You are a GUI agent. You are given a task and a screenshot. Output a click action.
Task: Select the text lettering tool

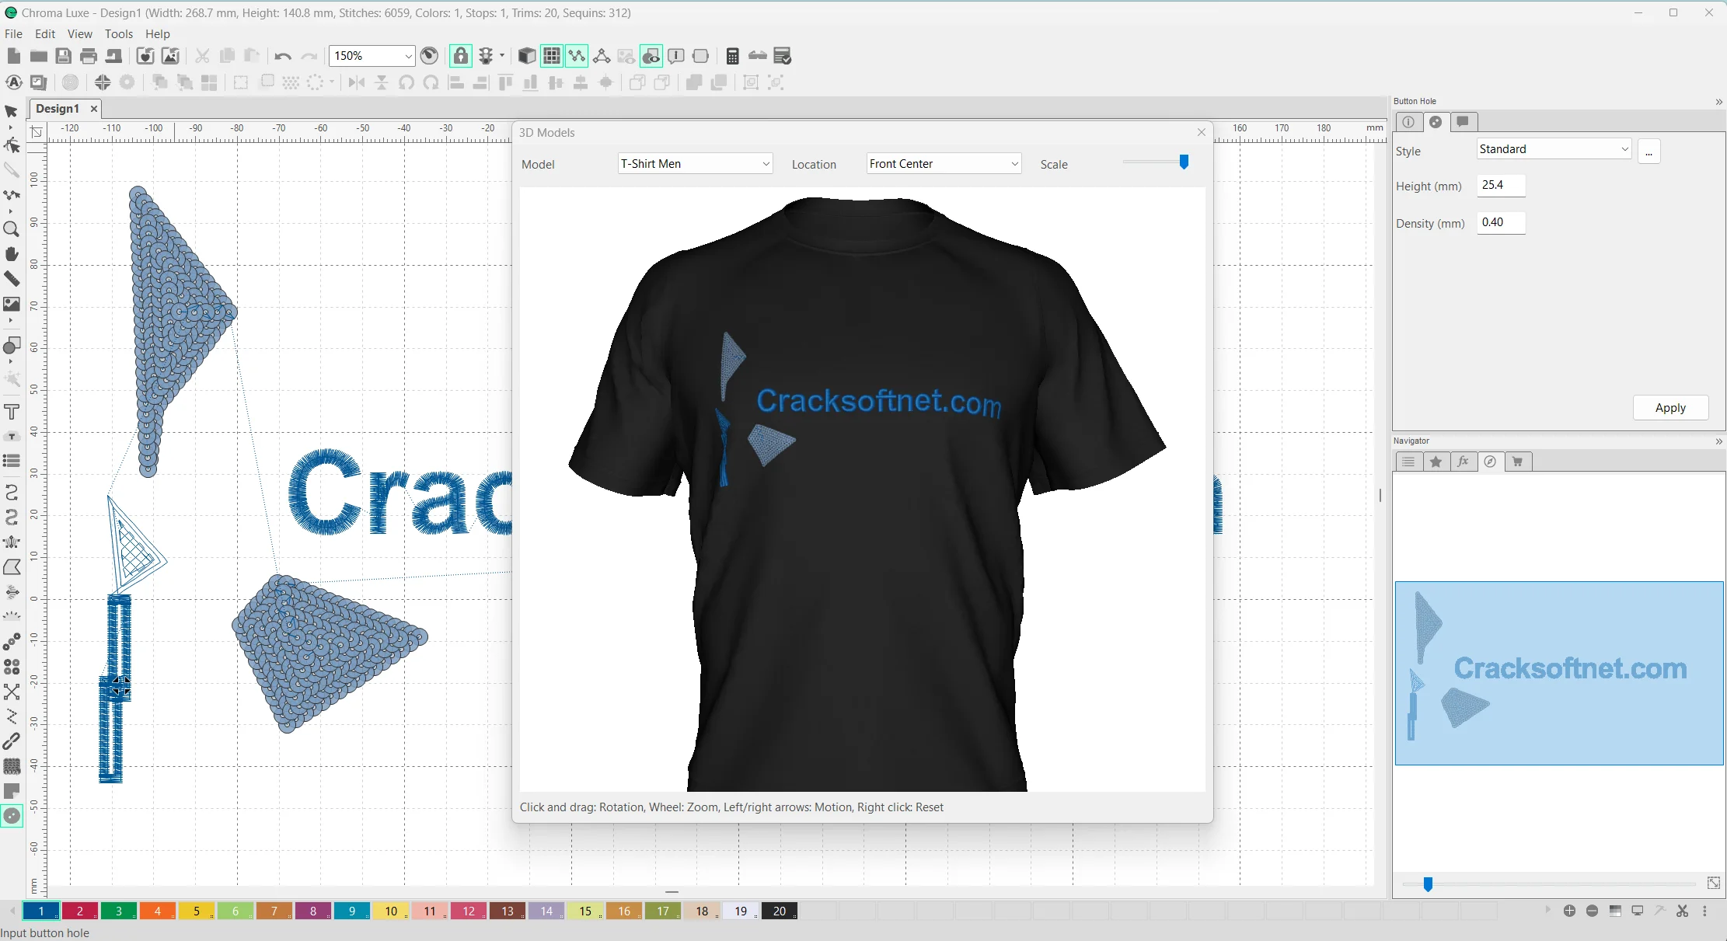point(11,412)
